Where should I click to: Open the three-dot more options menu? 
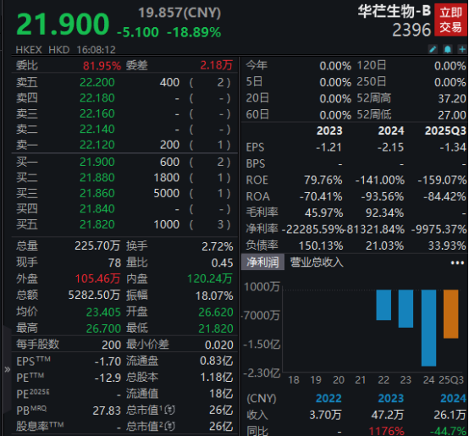point(457,262)
